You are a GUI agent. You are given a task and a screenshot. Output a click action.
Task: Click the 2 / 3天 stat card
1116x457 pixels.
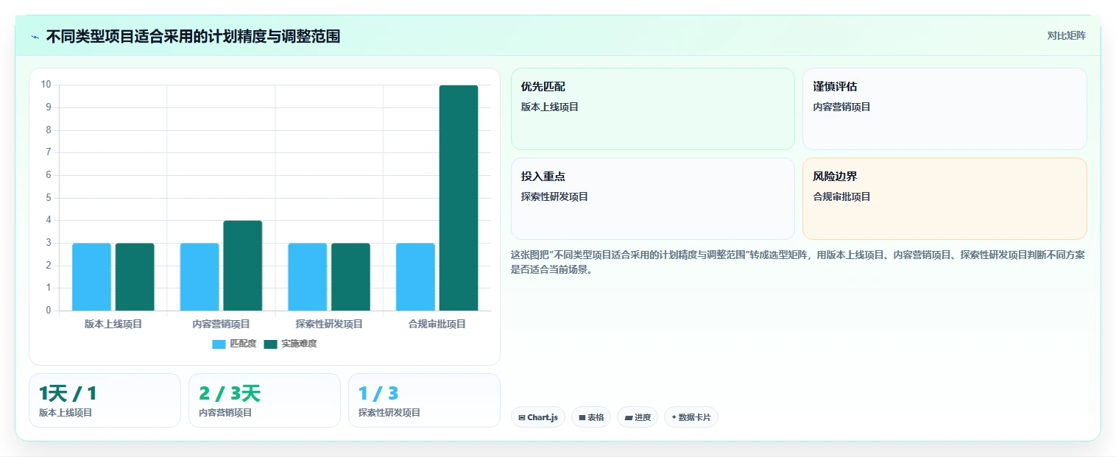[x=264, y=400]
